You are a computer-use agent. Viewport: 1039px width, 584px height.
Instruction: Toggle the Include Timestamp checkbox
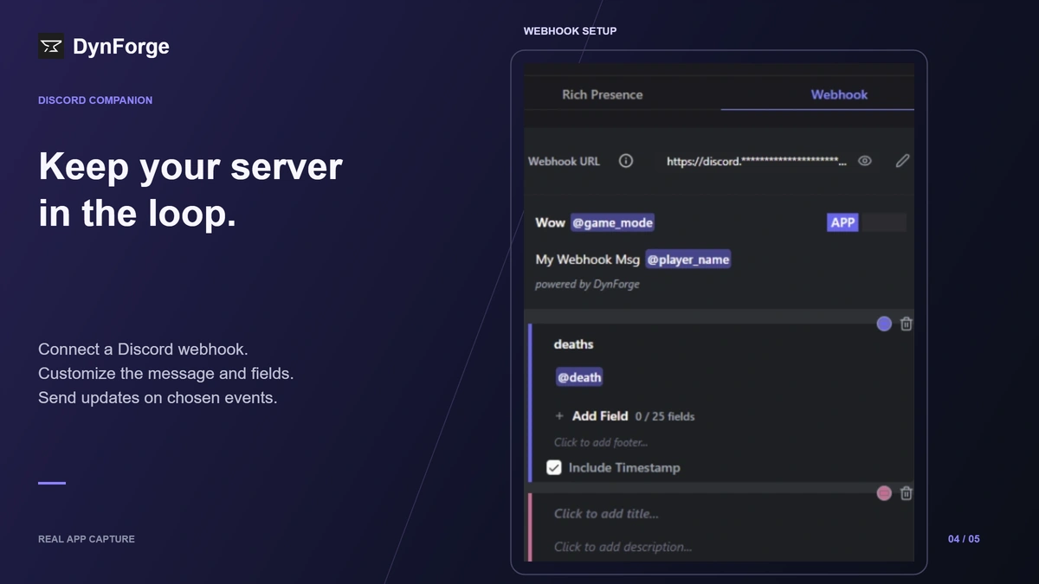click(x=554, y=468)
